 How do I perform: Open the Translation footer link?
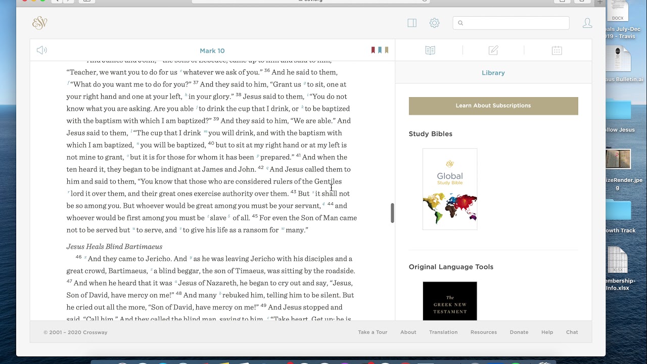tap(443, 332)
